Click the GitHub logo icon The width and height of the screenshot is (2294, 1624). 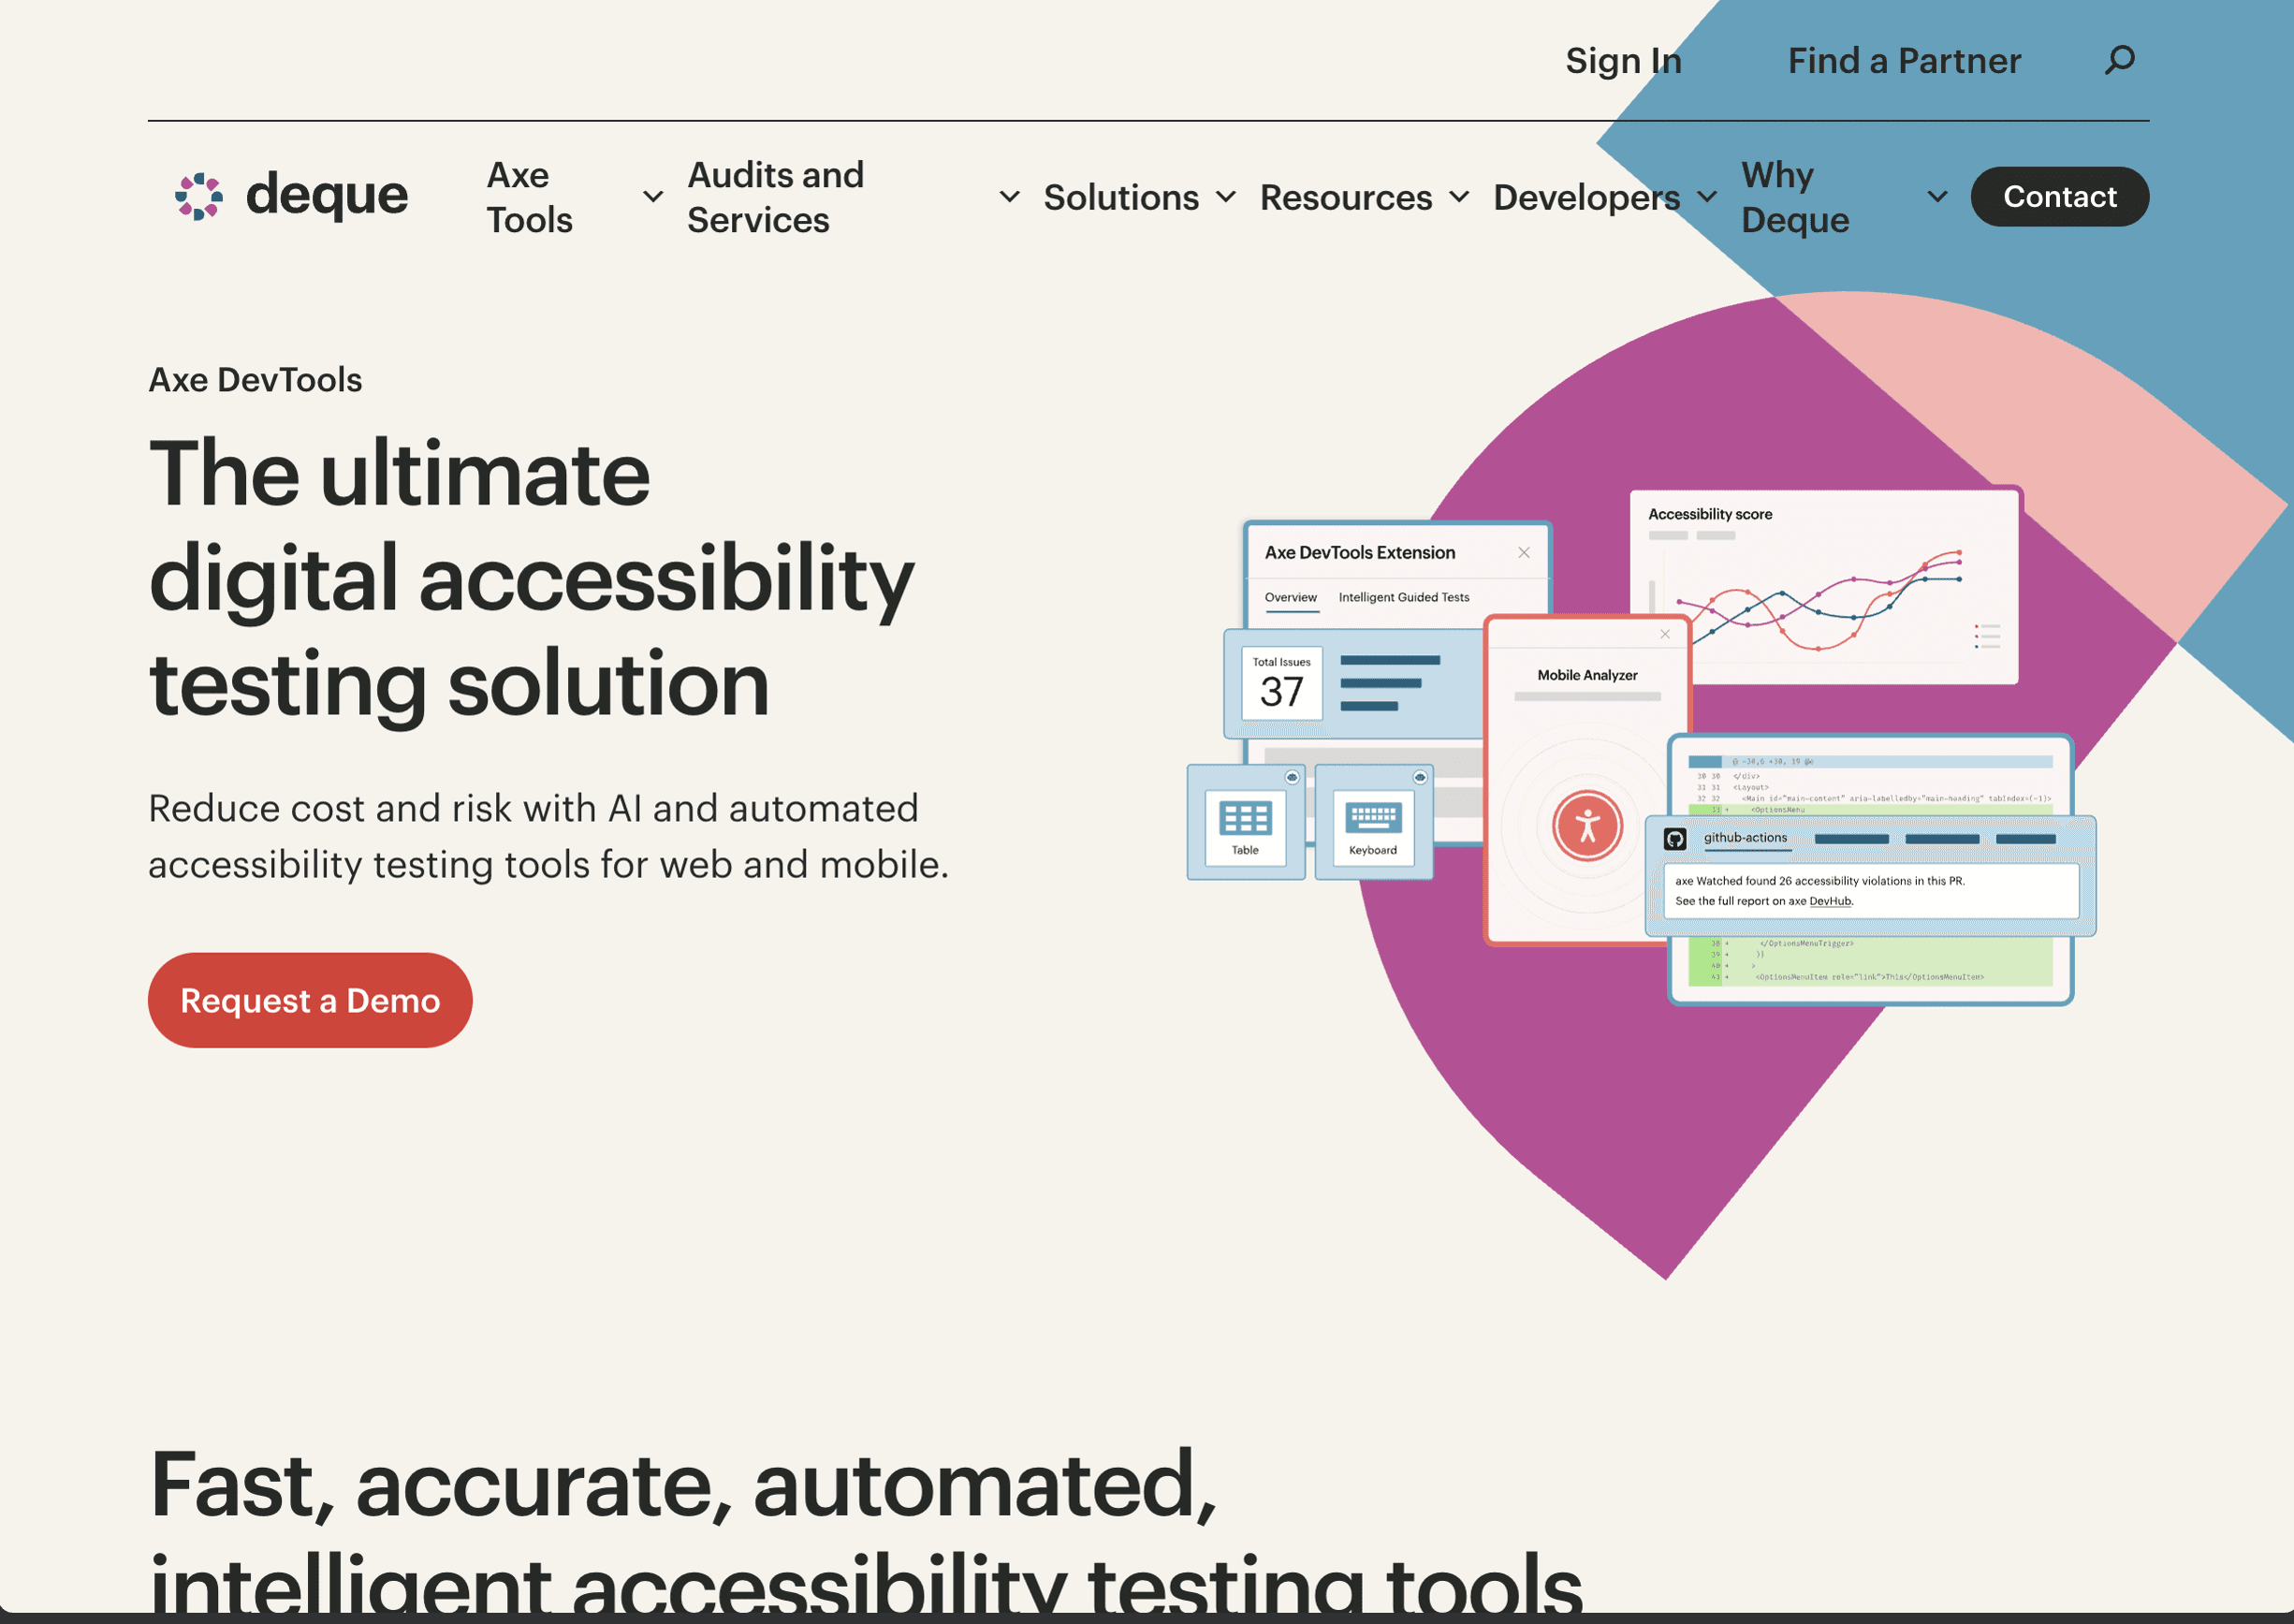(1675, 839)
